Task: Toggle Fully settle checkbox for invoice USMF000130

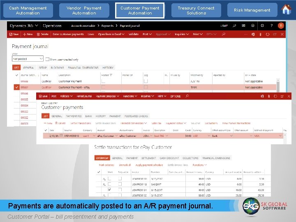Action: point(120,178)
